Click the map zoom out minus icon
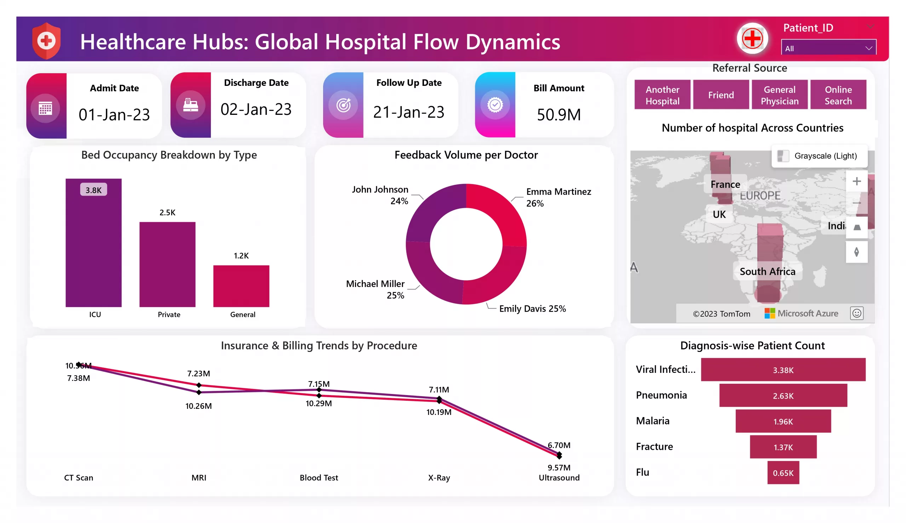This screenshot has height=523, width=906. point(857,203)
